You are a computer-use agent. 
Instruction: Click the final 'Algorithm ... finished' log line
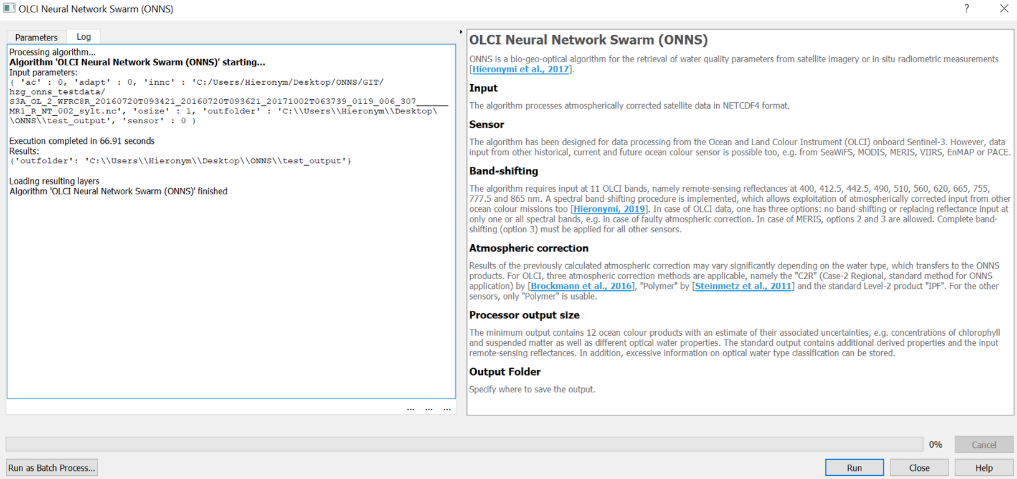[x=118, y=192]
